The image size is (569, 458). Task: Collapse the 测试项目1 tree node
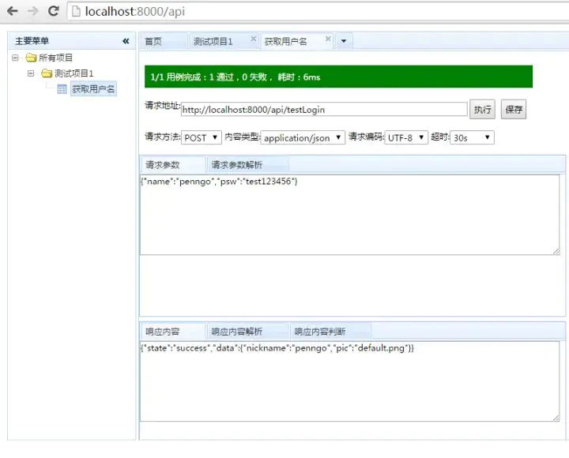[31, 73]
